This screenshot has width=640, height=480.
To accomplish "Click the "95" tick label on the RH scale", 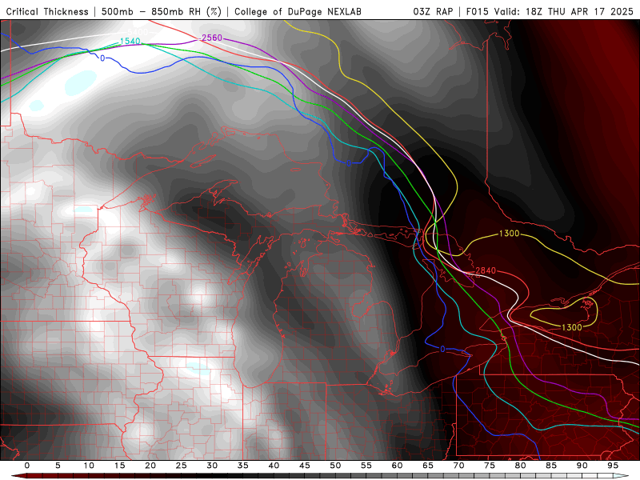I will (x=613, y=466).
